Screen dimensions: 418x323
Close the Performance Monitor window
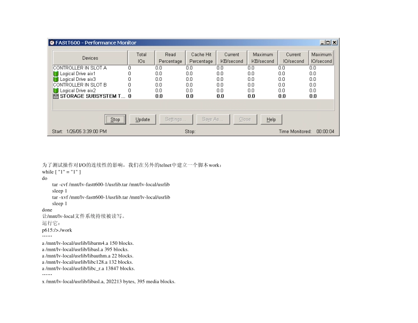coord(334,43)
